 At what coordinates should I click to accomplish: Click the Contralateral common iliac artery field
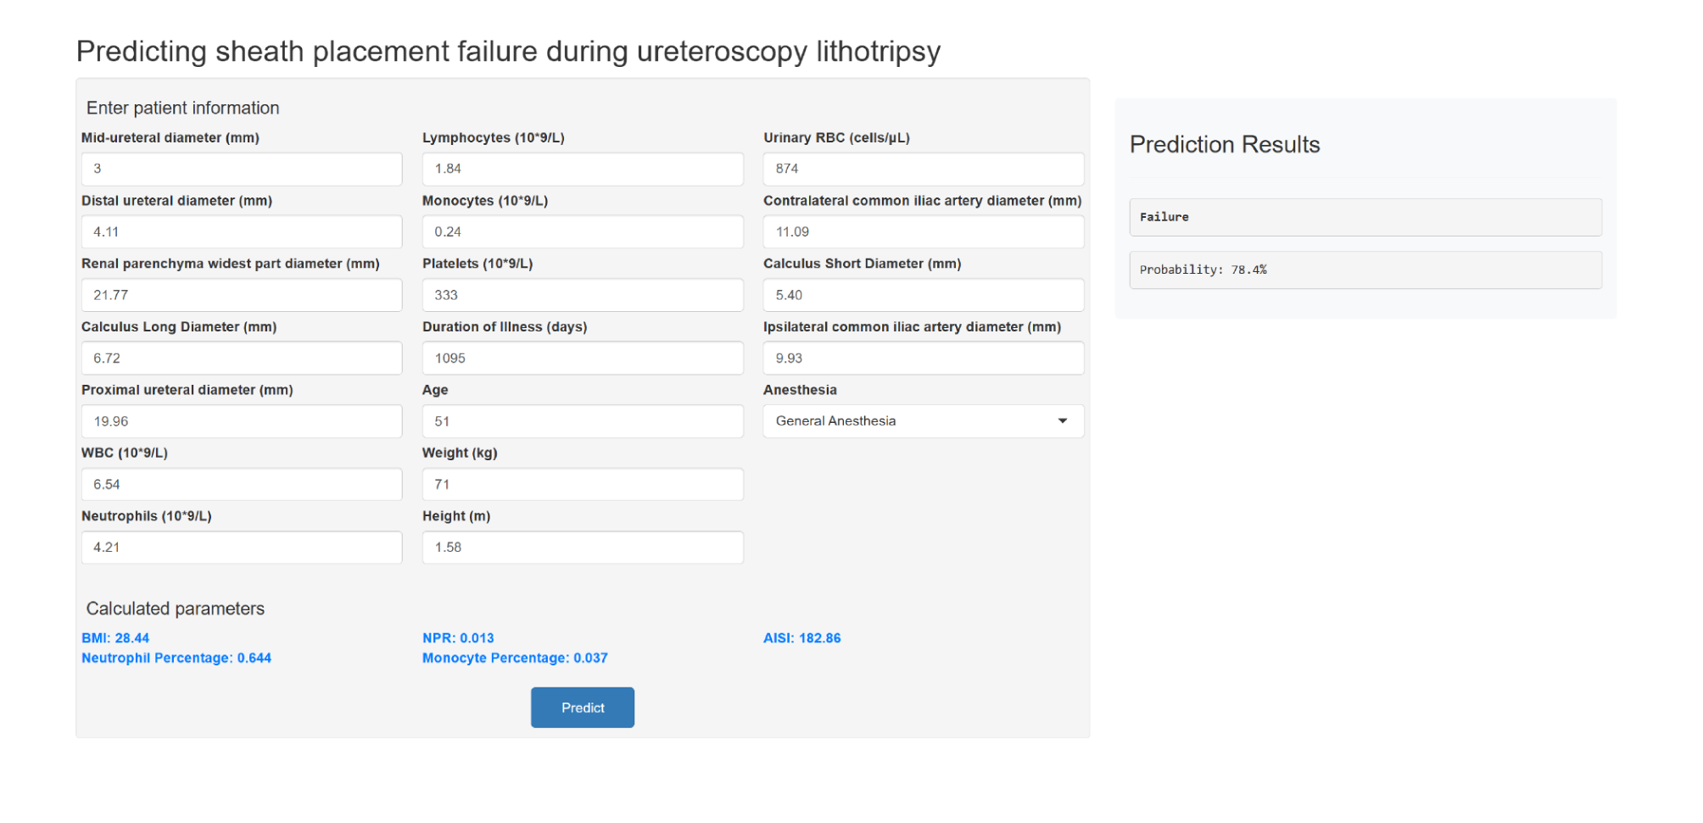click(923, 232)
